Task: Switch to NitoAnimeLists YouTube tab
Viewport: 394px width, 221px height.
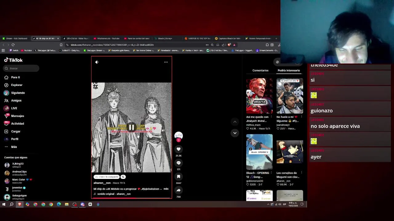Action: [x=107, y=39]
